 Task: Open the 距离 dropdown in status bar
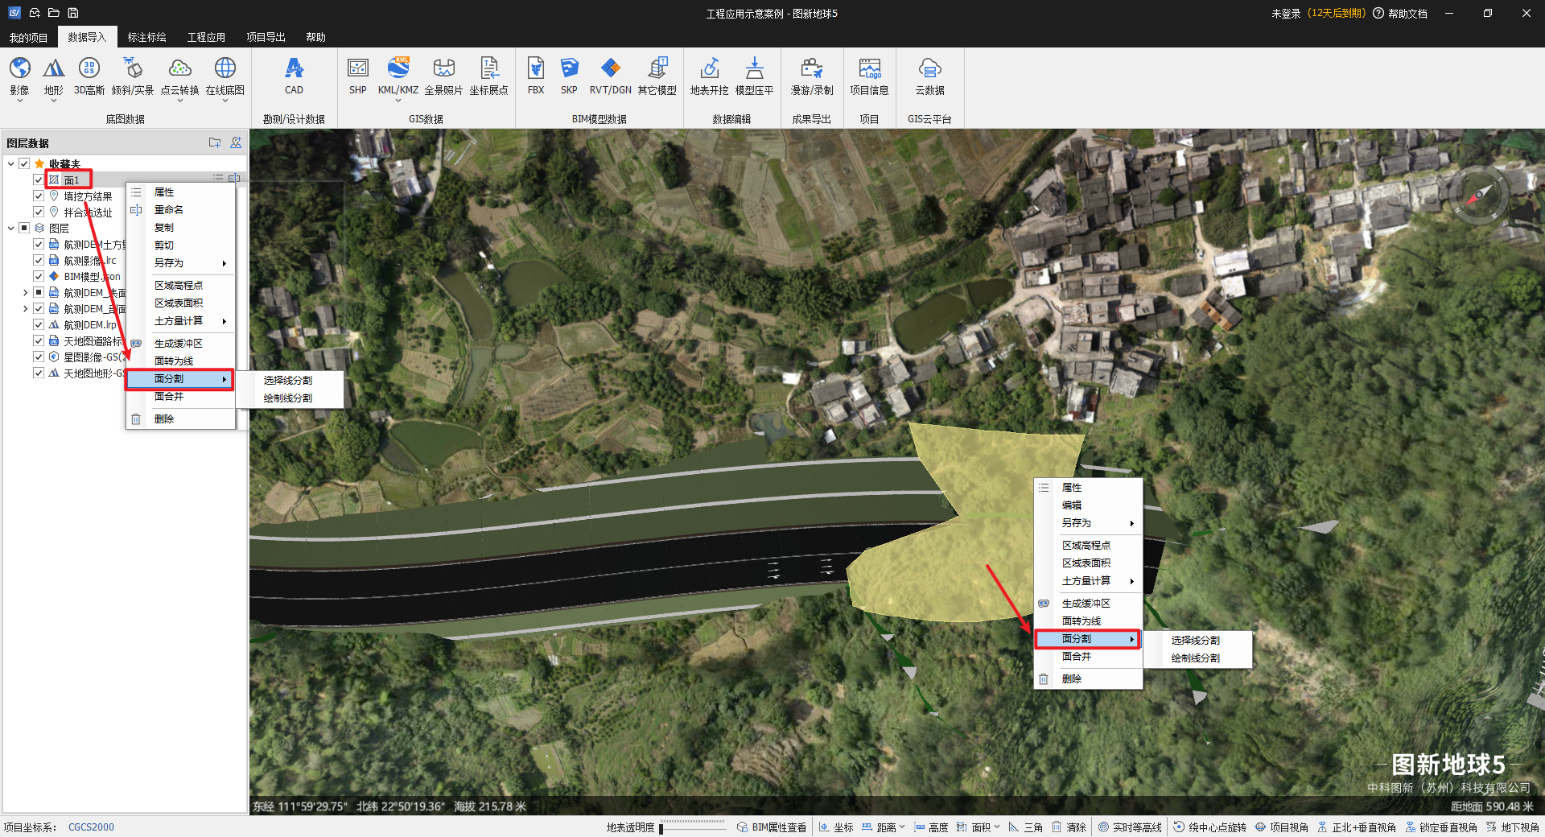(902, 827)
